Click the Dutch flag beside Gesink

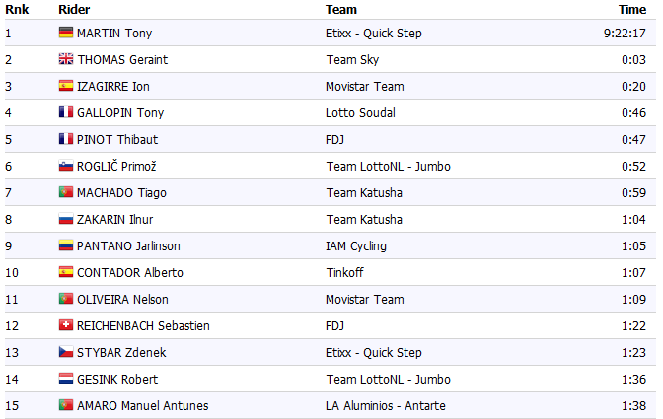[x=66, y=380]
